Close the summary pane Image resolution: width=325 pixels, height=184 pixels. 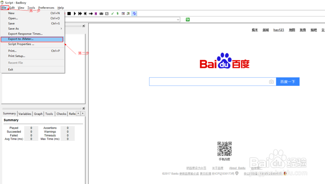(x=84, y=108)
